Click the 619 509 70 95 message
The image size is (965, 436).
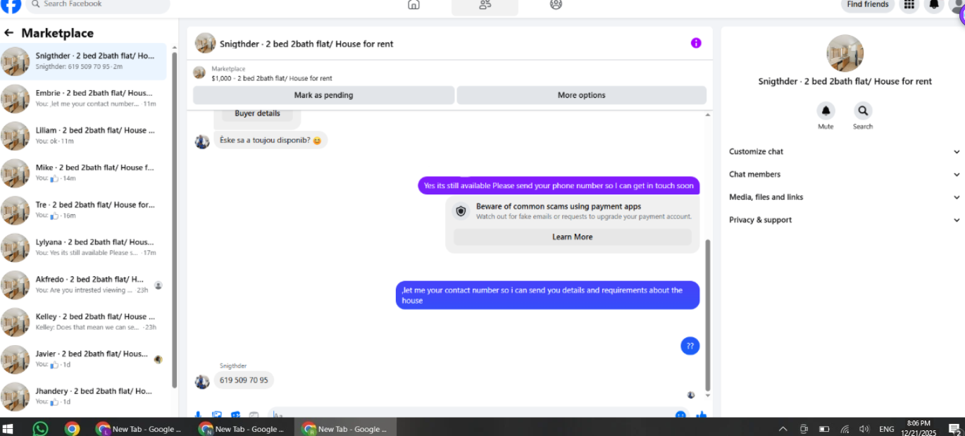[x=244, y=380]
